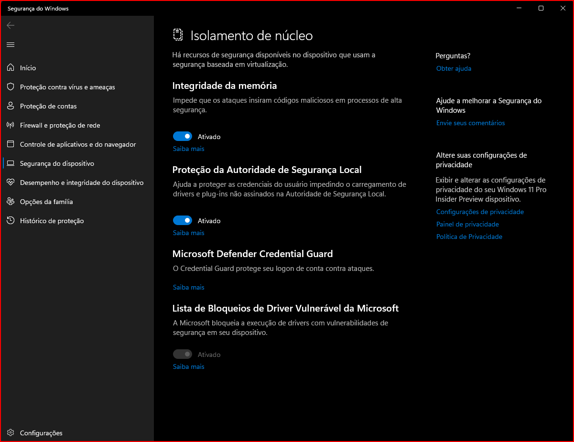Click the family options icon
This screenshot has width=574, height=442.
(11, 202)
